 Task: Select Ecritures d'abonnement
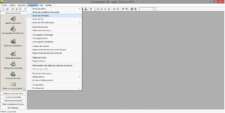pos(55,80)
